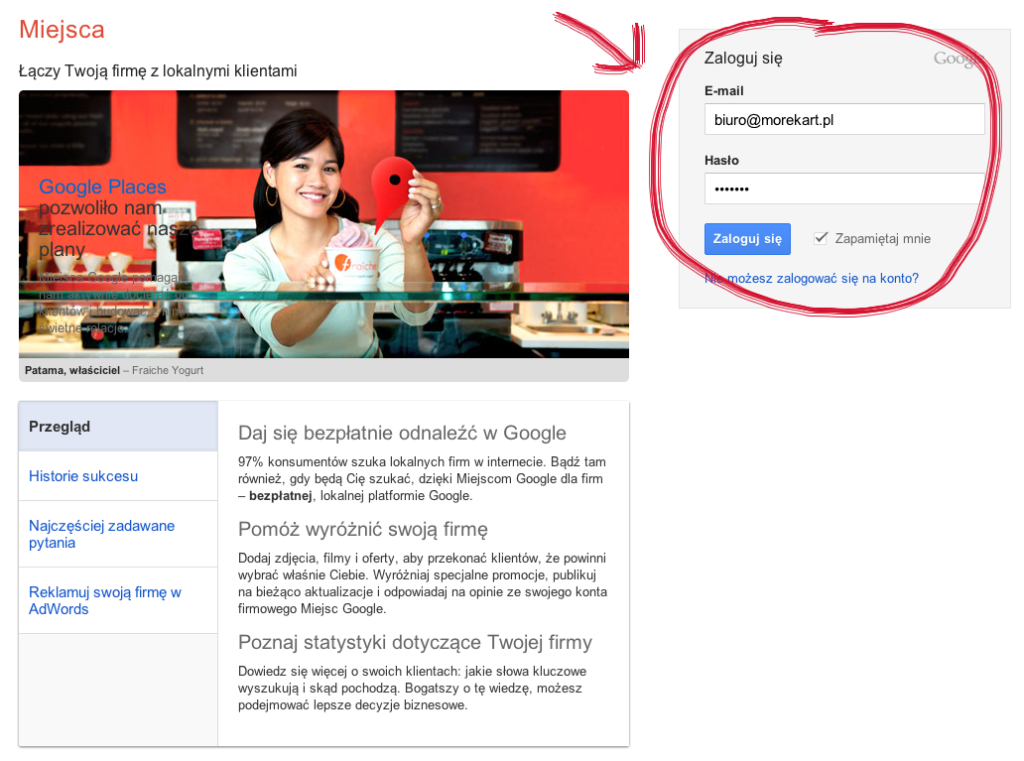Screen dimensions: 1024x761
Task: Click the Google Places link on banner
Action: [102, 187]
